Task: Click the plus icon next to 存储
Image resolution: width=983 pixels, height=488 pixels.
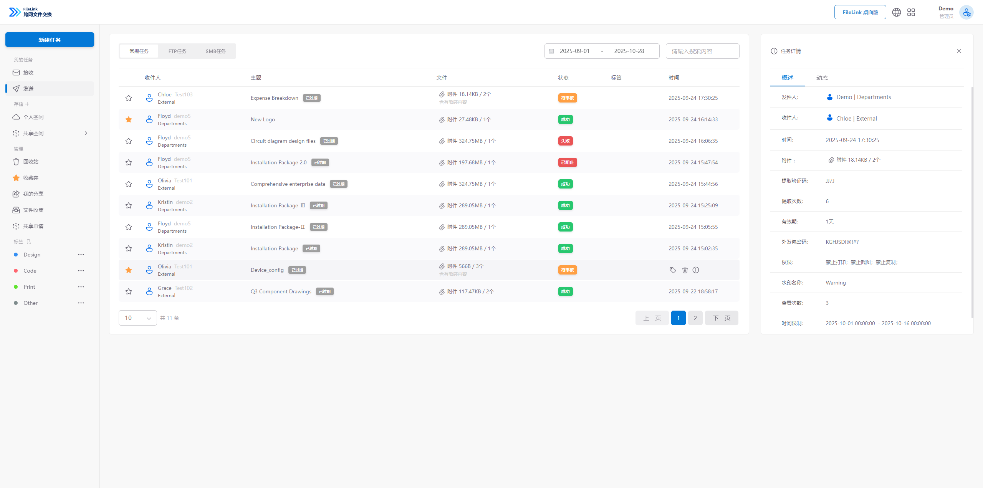Action: [27, 104]
